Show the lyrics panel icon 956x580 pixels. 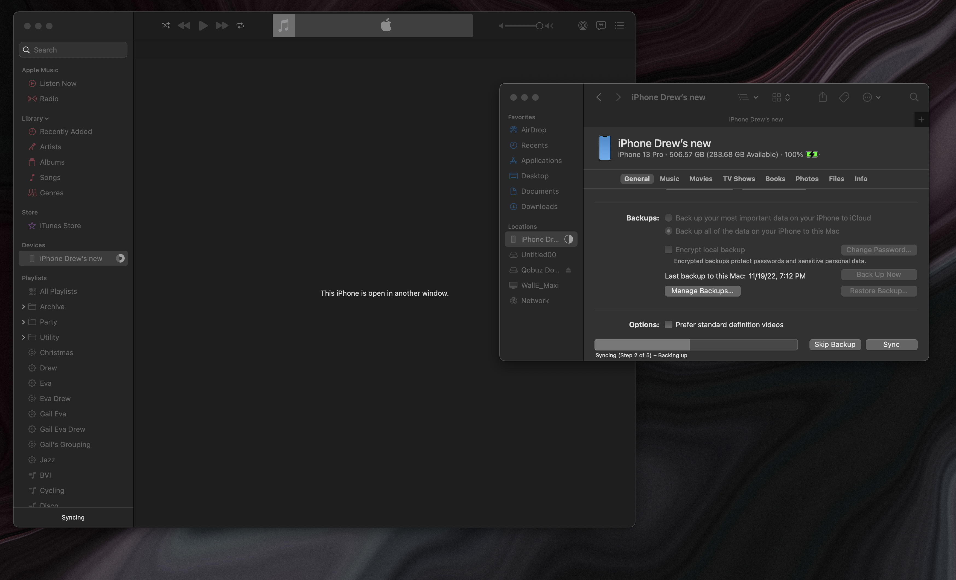click(x=601, y=26)
